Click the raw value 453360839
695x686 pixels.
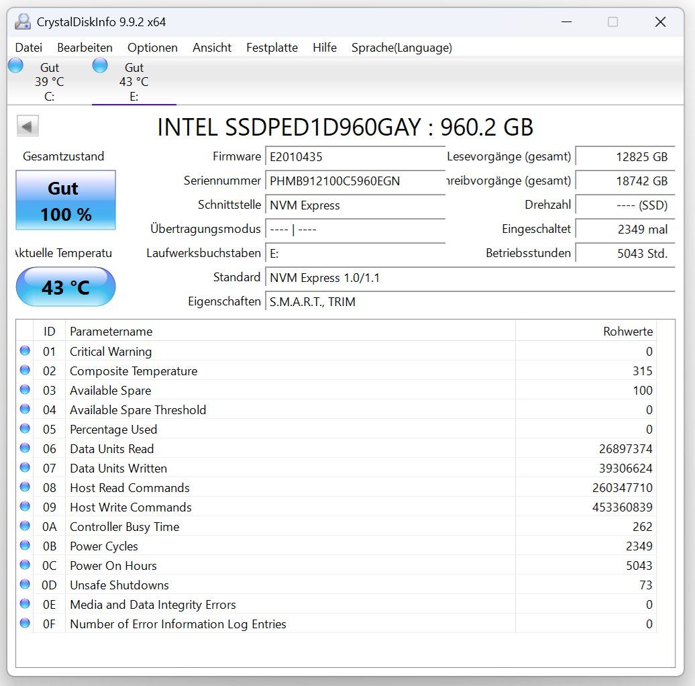[623, 507]
